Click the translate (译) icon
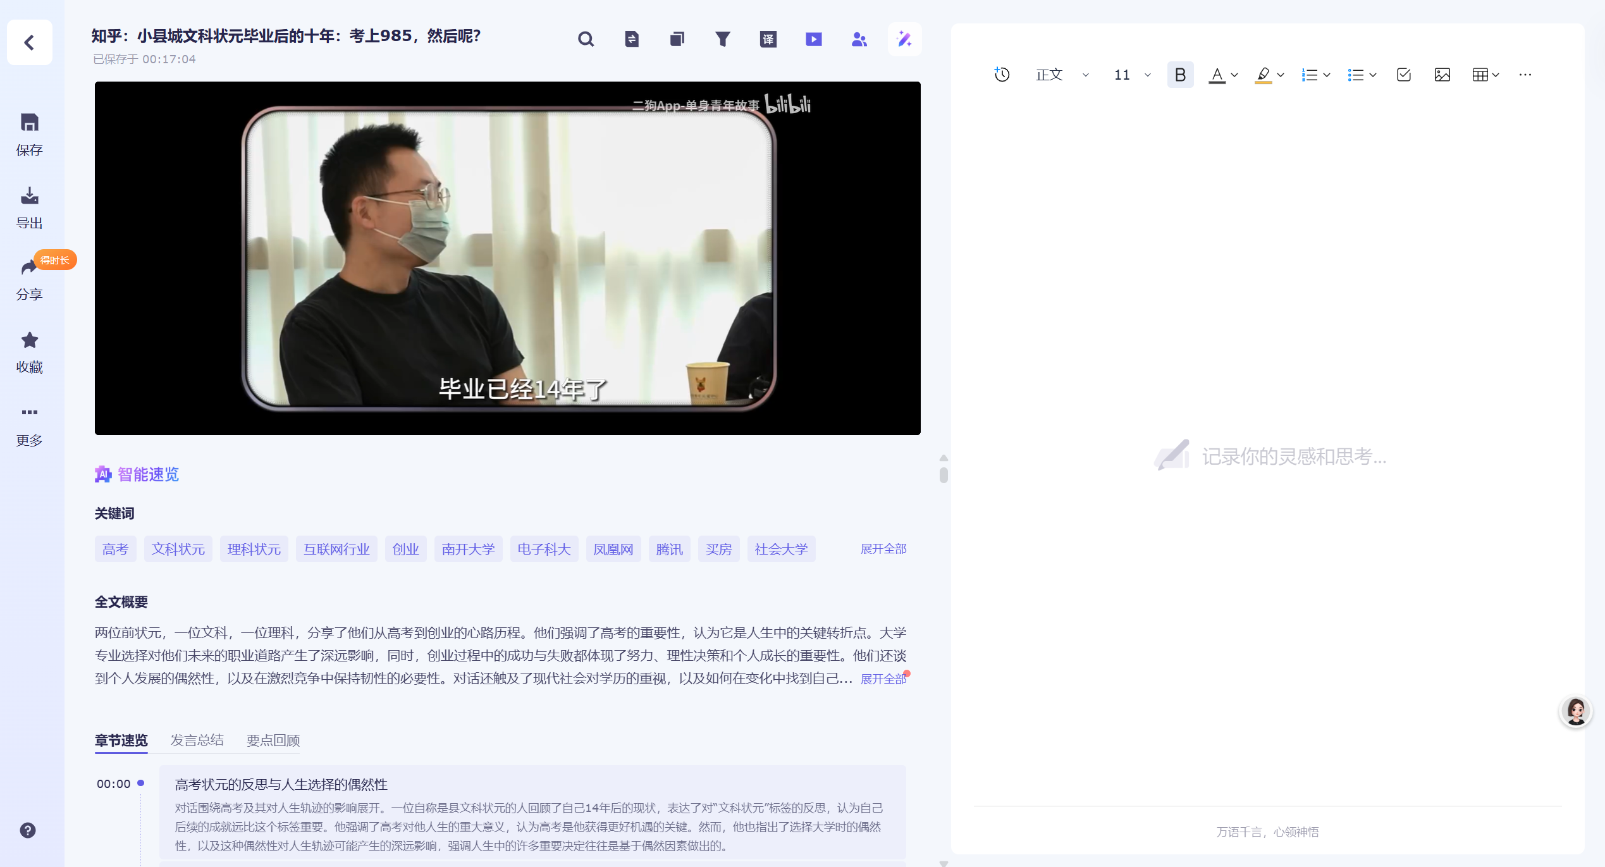1605x867 pixels. [768, 39]
